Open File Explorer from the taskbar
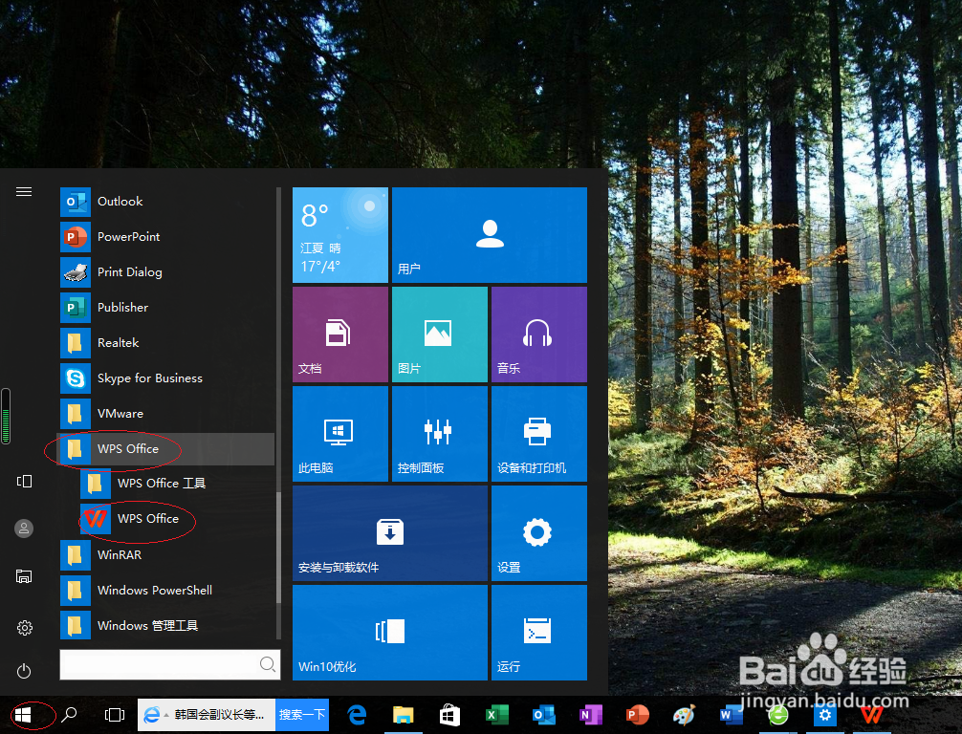Viewport: 962px width, 734px height. click(404, 715)
